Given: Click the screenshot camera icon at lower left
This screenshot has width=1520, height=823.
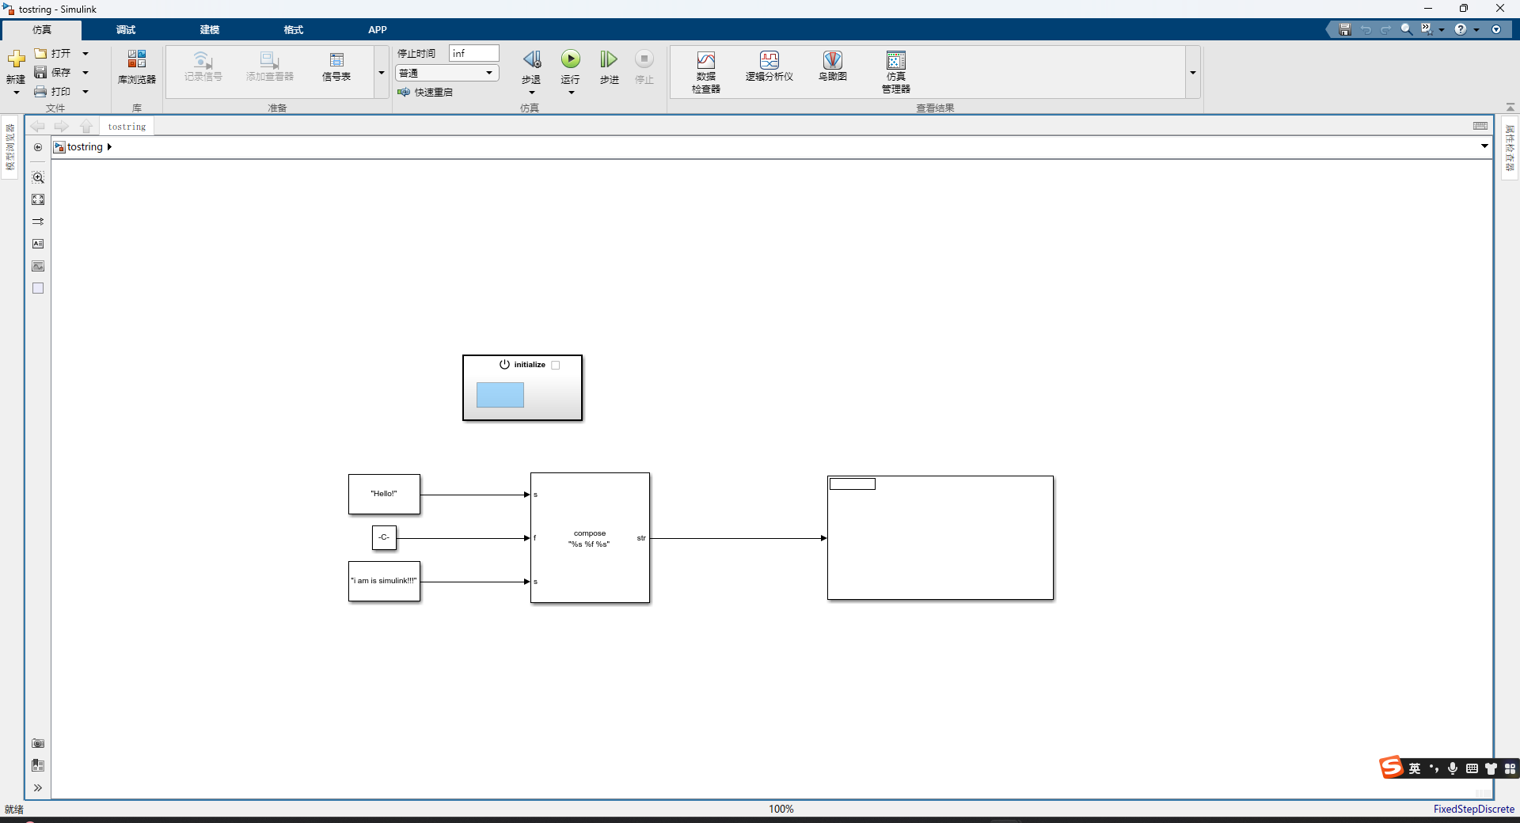Looking at the screenshot, I should (38, 743).
